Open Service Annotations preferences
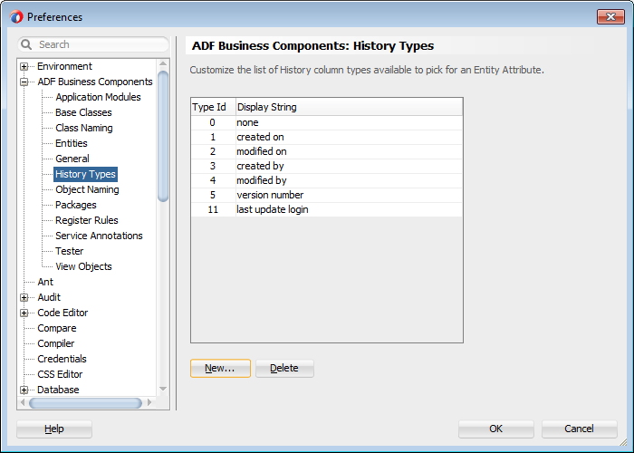Screen dimensions: 634x453 pos(99,236)
